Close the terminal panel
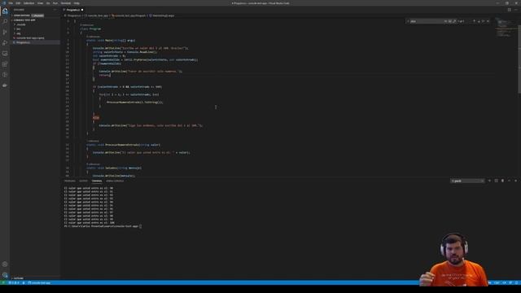 tap(515, 181)
